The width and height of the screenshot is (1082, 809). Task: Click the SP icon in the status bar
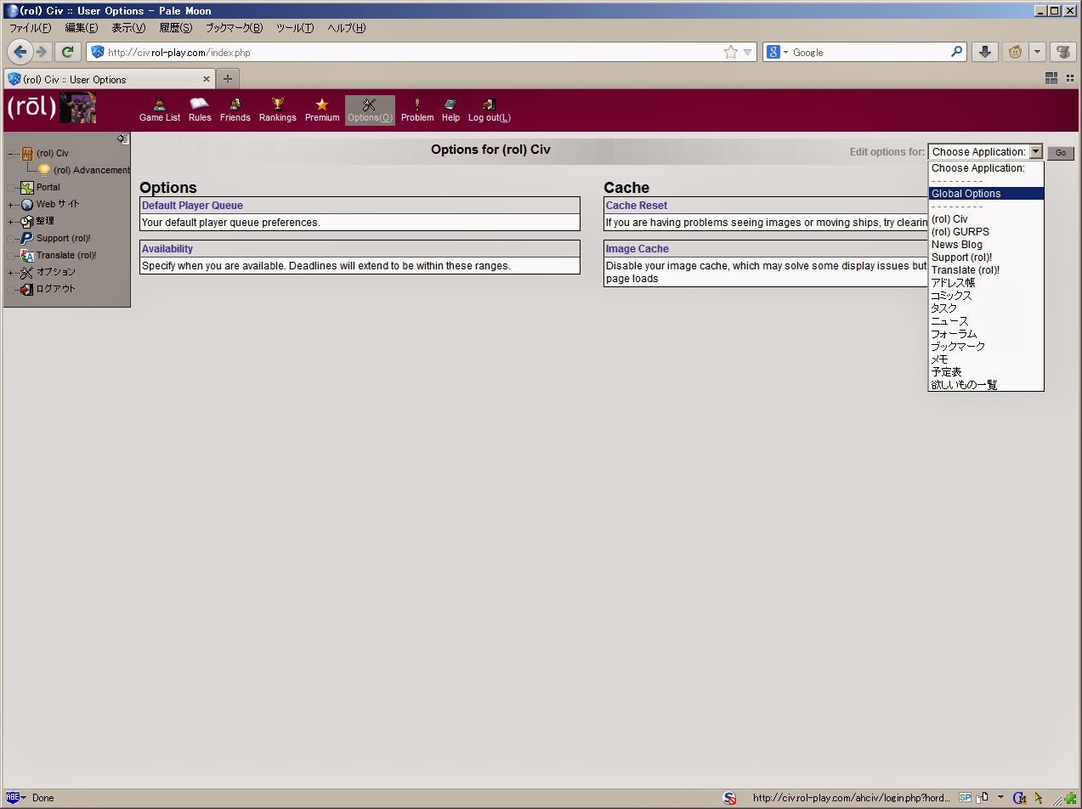pyautogui.click(x=965, y=798)
